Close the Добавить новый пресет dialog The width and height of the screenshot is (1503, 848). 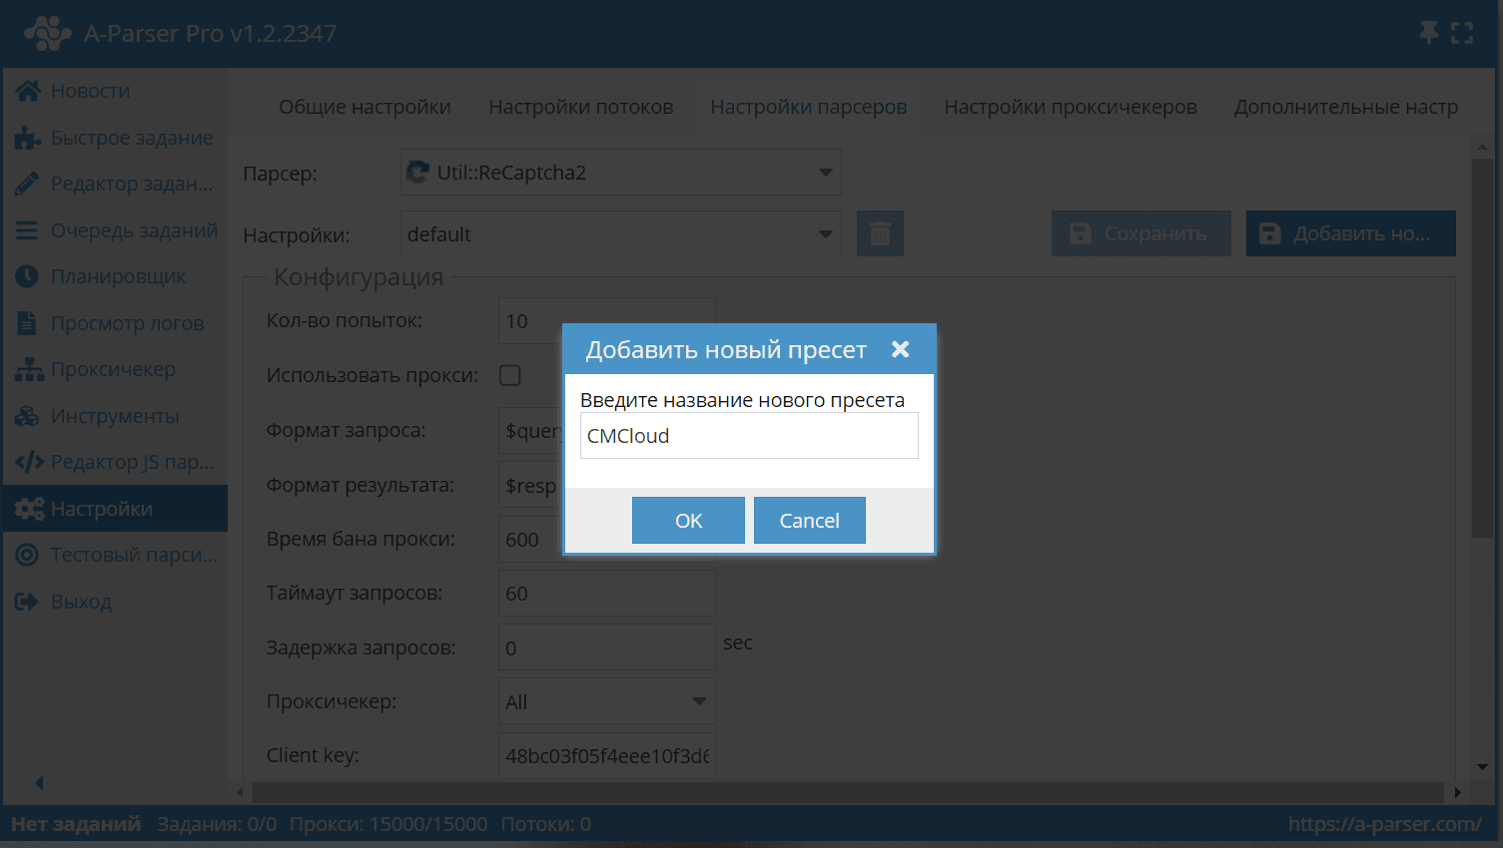click(900, 349)
